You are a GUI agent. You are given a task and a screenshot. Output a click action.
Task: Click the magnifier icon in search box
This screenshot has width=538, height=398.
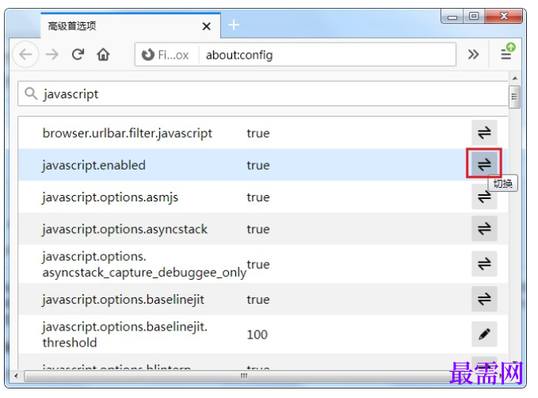coord(31,94)
